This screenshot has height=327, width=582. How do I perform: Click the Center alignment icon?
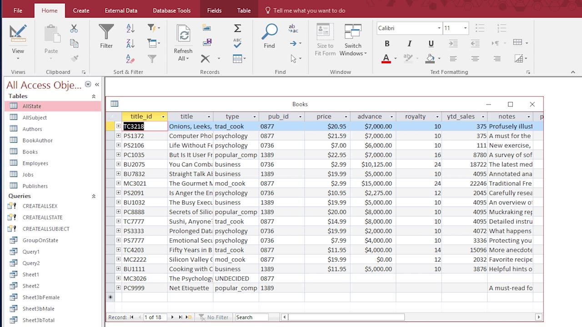click(475, 59)
